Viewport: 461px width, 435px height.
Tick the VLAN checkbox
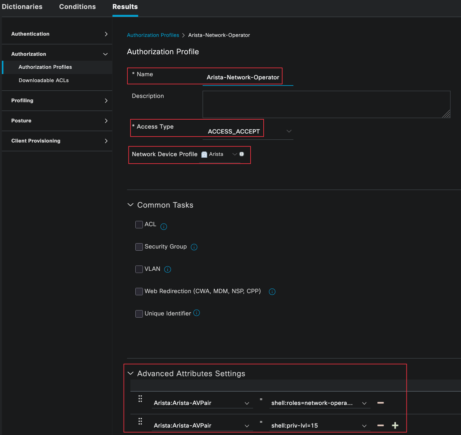139,269
